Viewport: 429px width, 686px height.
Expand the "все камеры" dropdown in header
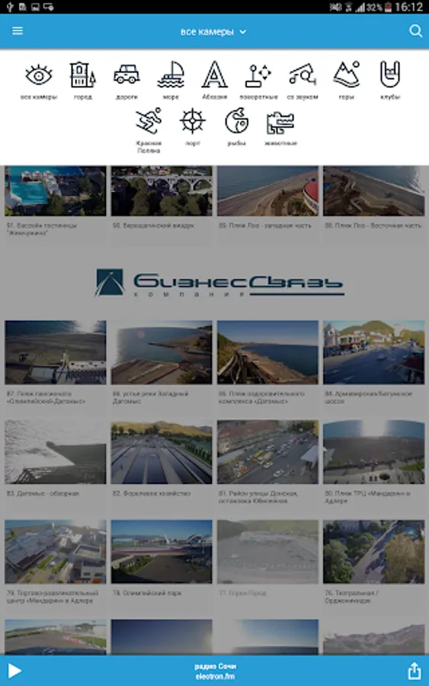pyautogui.click(x=213, y=31)
